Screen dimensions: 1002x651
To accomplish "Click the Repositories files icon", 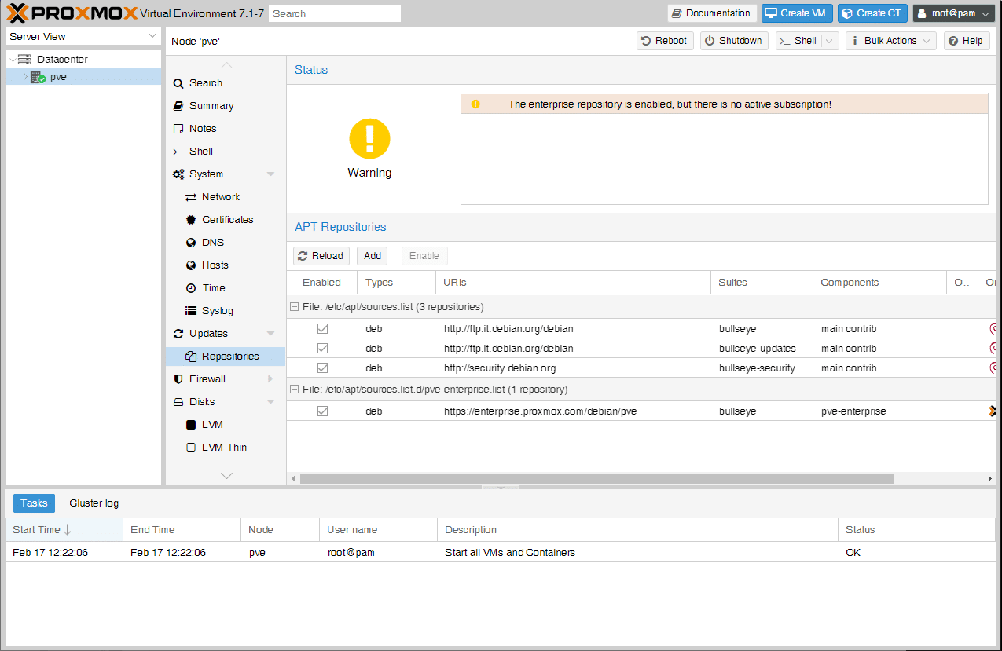I will 191,357.
